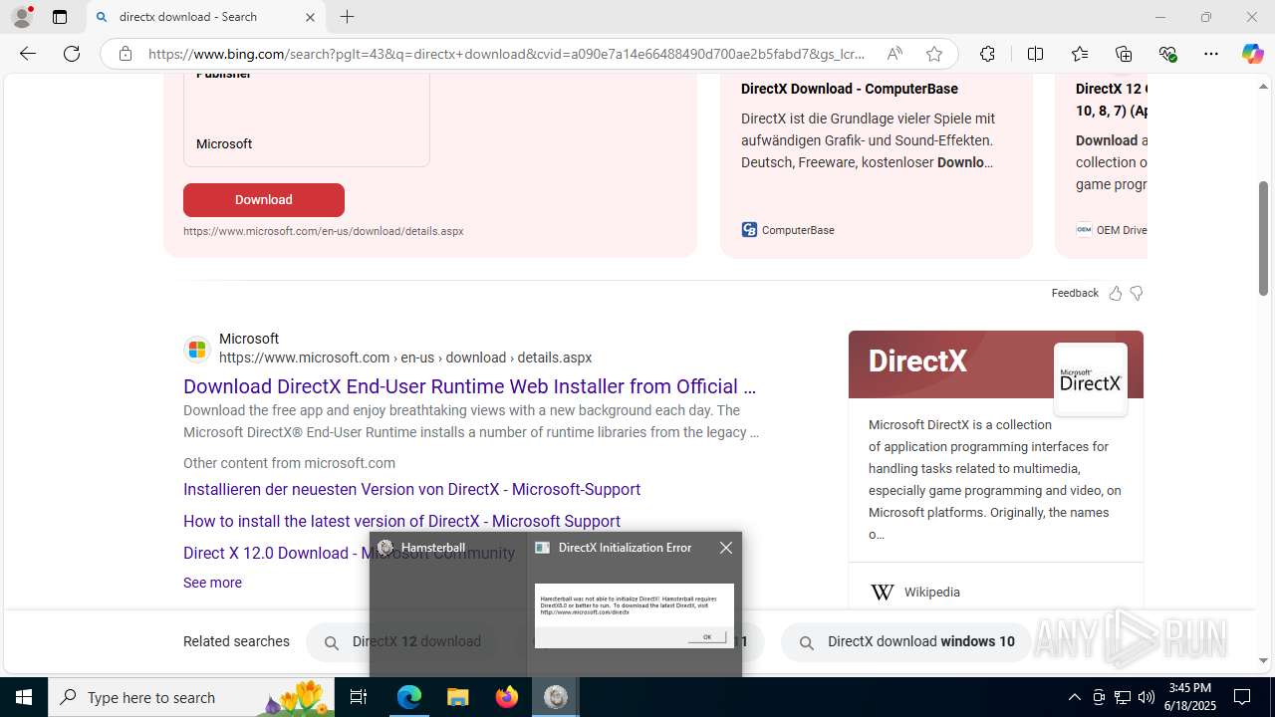Screen dimensions: 1275x717
Task: Click the Wikipedia W icon
Action: [x=883, y=593]
